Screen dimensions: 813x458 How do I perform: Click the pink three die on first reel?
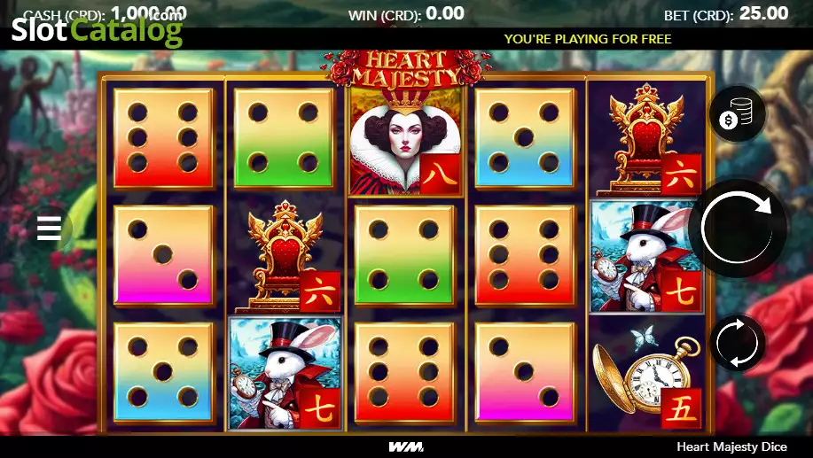[163, 255]
